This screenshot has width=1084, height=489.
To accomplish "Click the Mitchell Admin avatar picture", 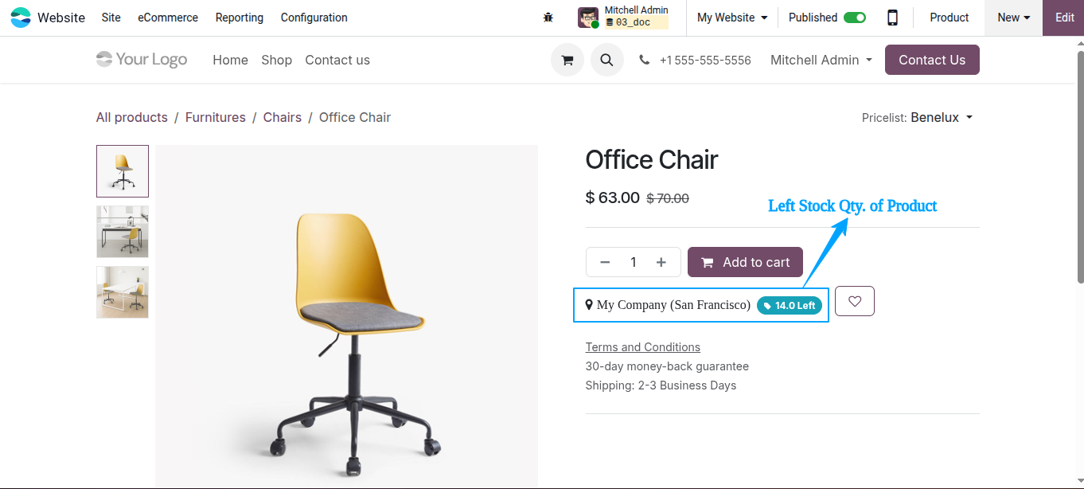I will point(588,18).
